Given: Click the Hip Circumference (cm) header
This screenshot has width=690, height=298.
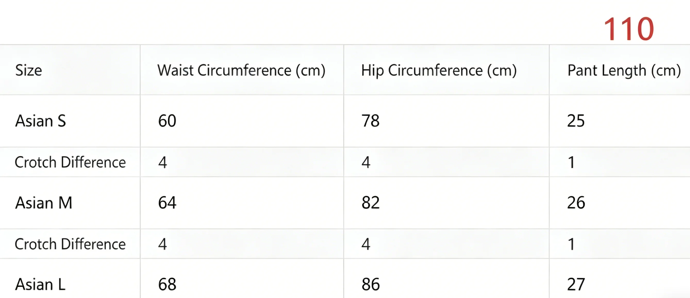Looking at the screenshot, I should point(439,70).
